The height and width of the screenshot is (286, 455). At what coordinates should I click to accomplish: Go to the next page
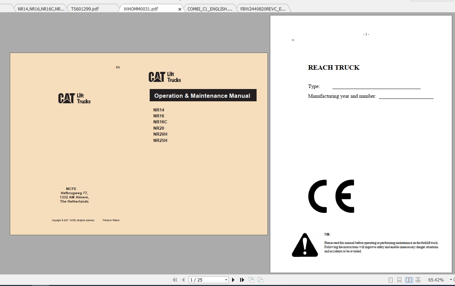[233, 280]
